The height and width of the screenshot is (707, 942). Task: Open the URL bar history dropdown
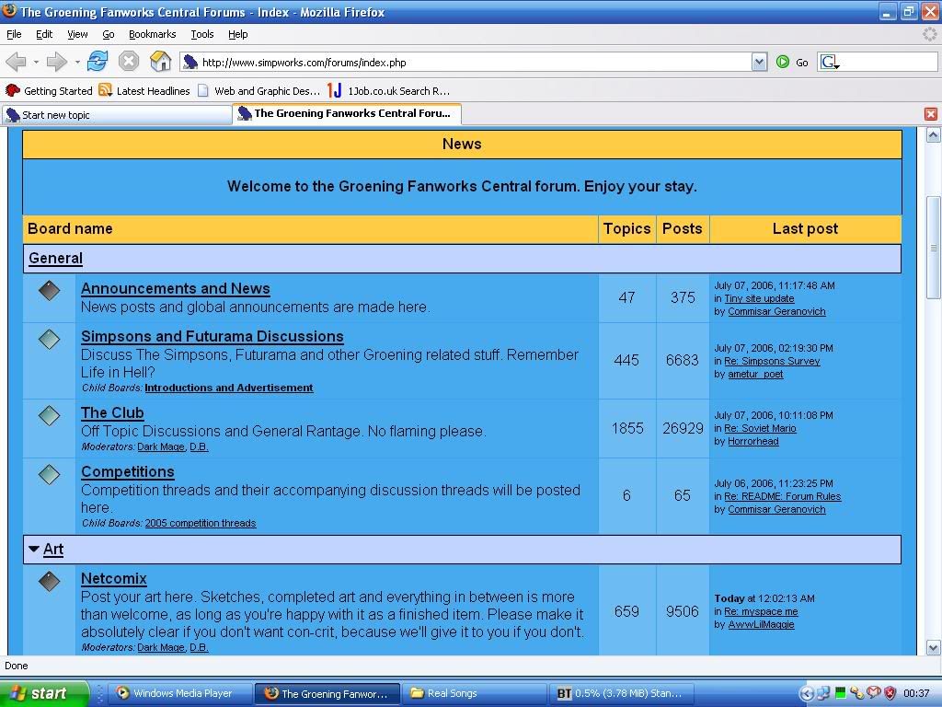tap(759, 62)
